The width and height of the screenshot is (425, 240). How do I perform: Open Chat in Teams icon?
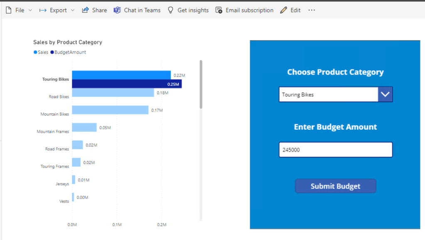point(117,10)
